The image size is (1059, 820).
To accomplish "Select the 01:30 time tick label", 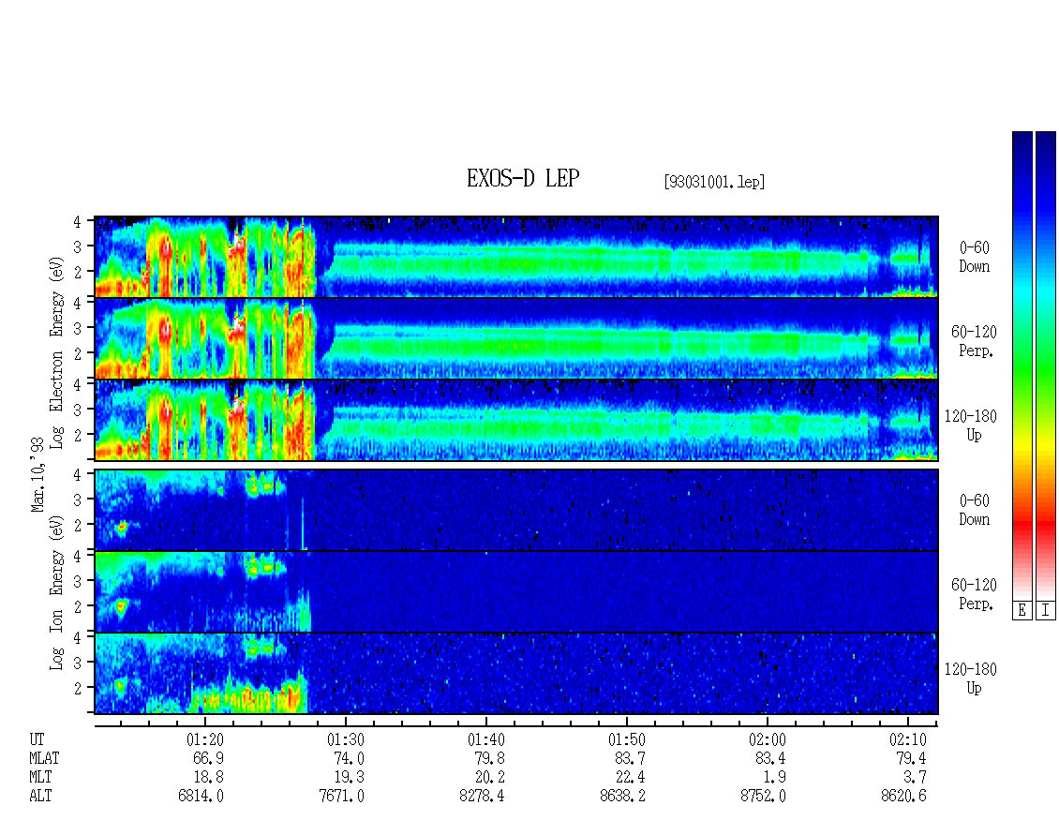I will (346, 739).
